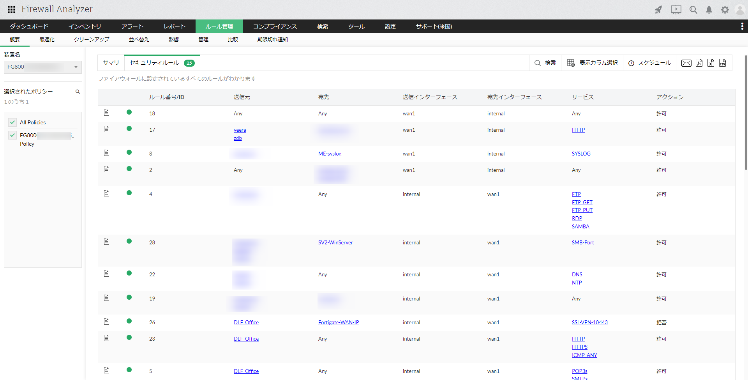748x380 pixels.
Task: Open 表示カラム選択 column chooser
Action: click(x=593, y=63)
